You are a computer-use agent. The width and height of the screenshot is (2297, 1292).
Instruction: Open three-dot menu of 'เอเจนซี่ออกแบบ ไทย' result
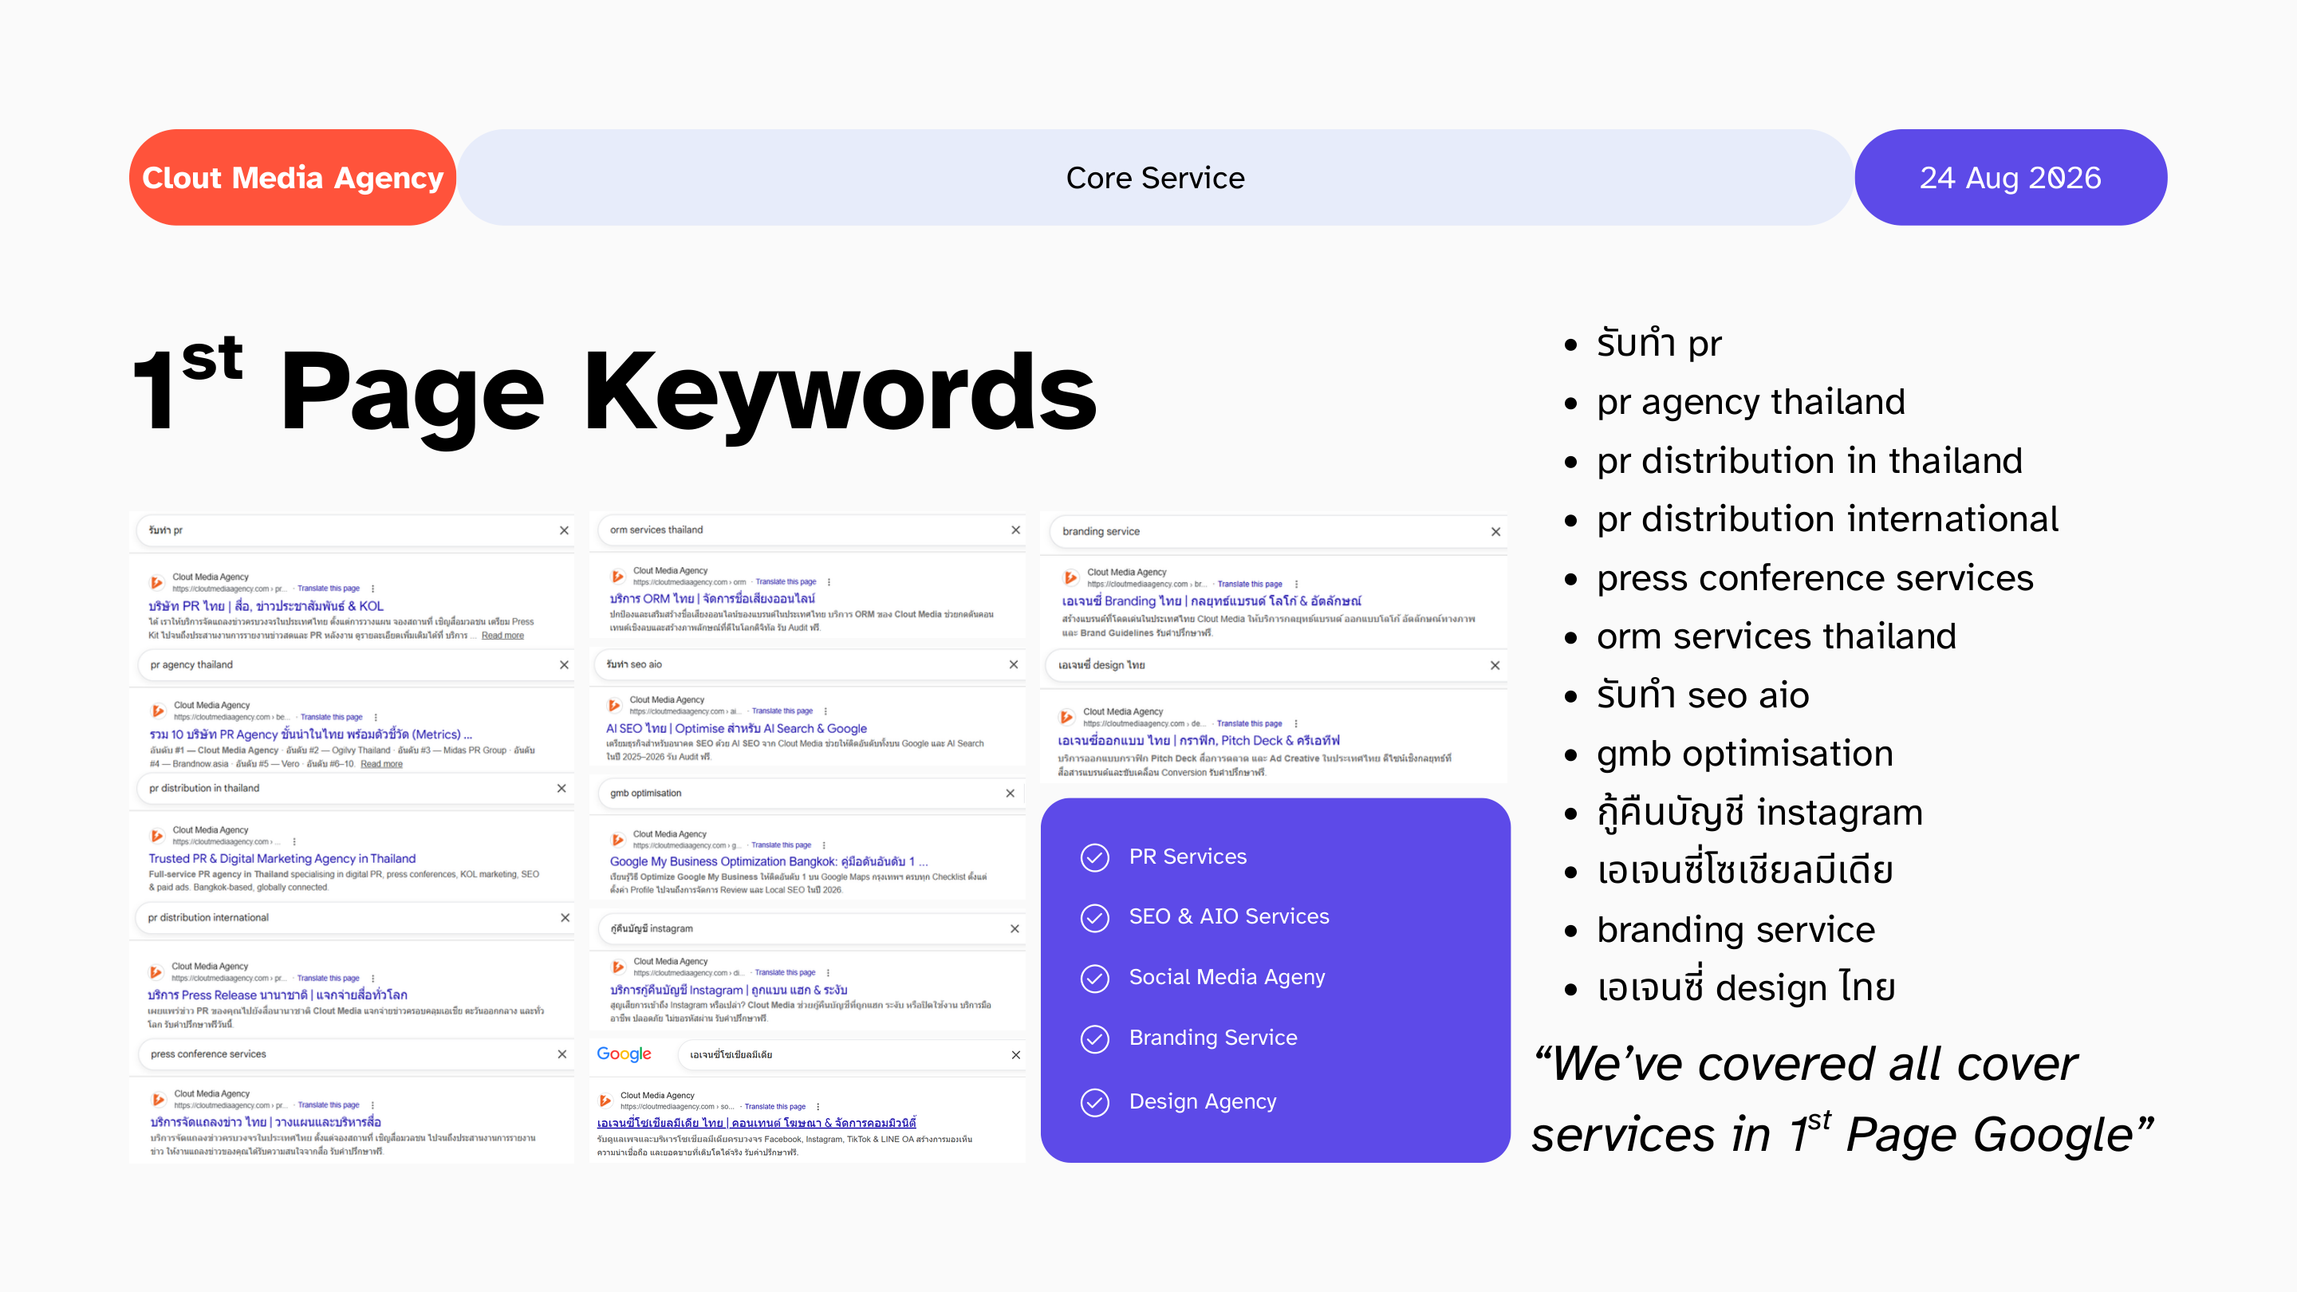(x=1295, y=723)
